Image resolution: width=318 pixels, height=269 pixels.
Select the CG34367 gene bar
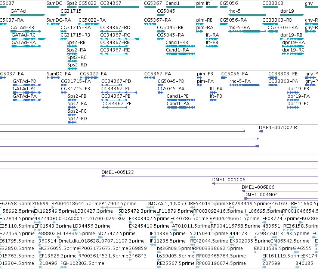click(120, 7)
